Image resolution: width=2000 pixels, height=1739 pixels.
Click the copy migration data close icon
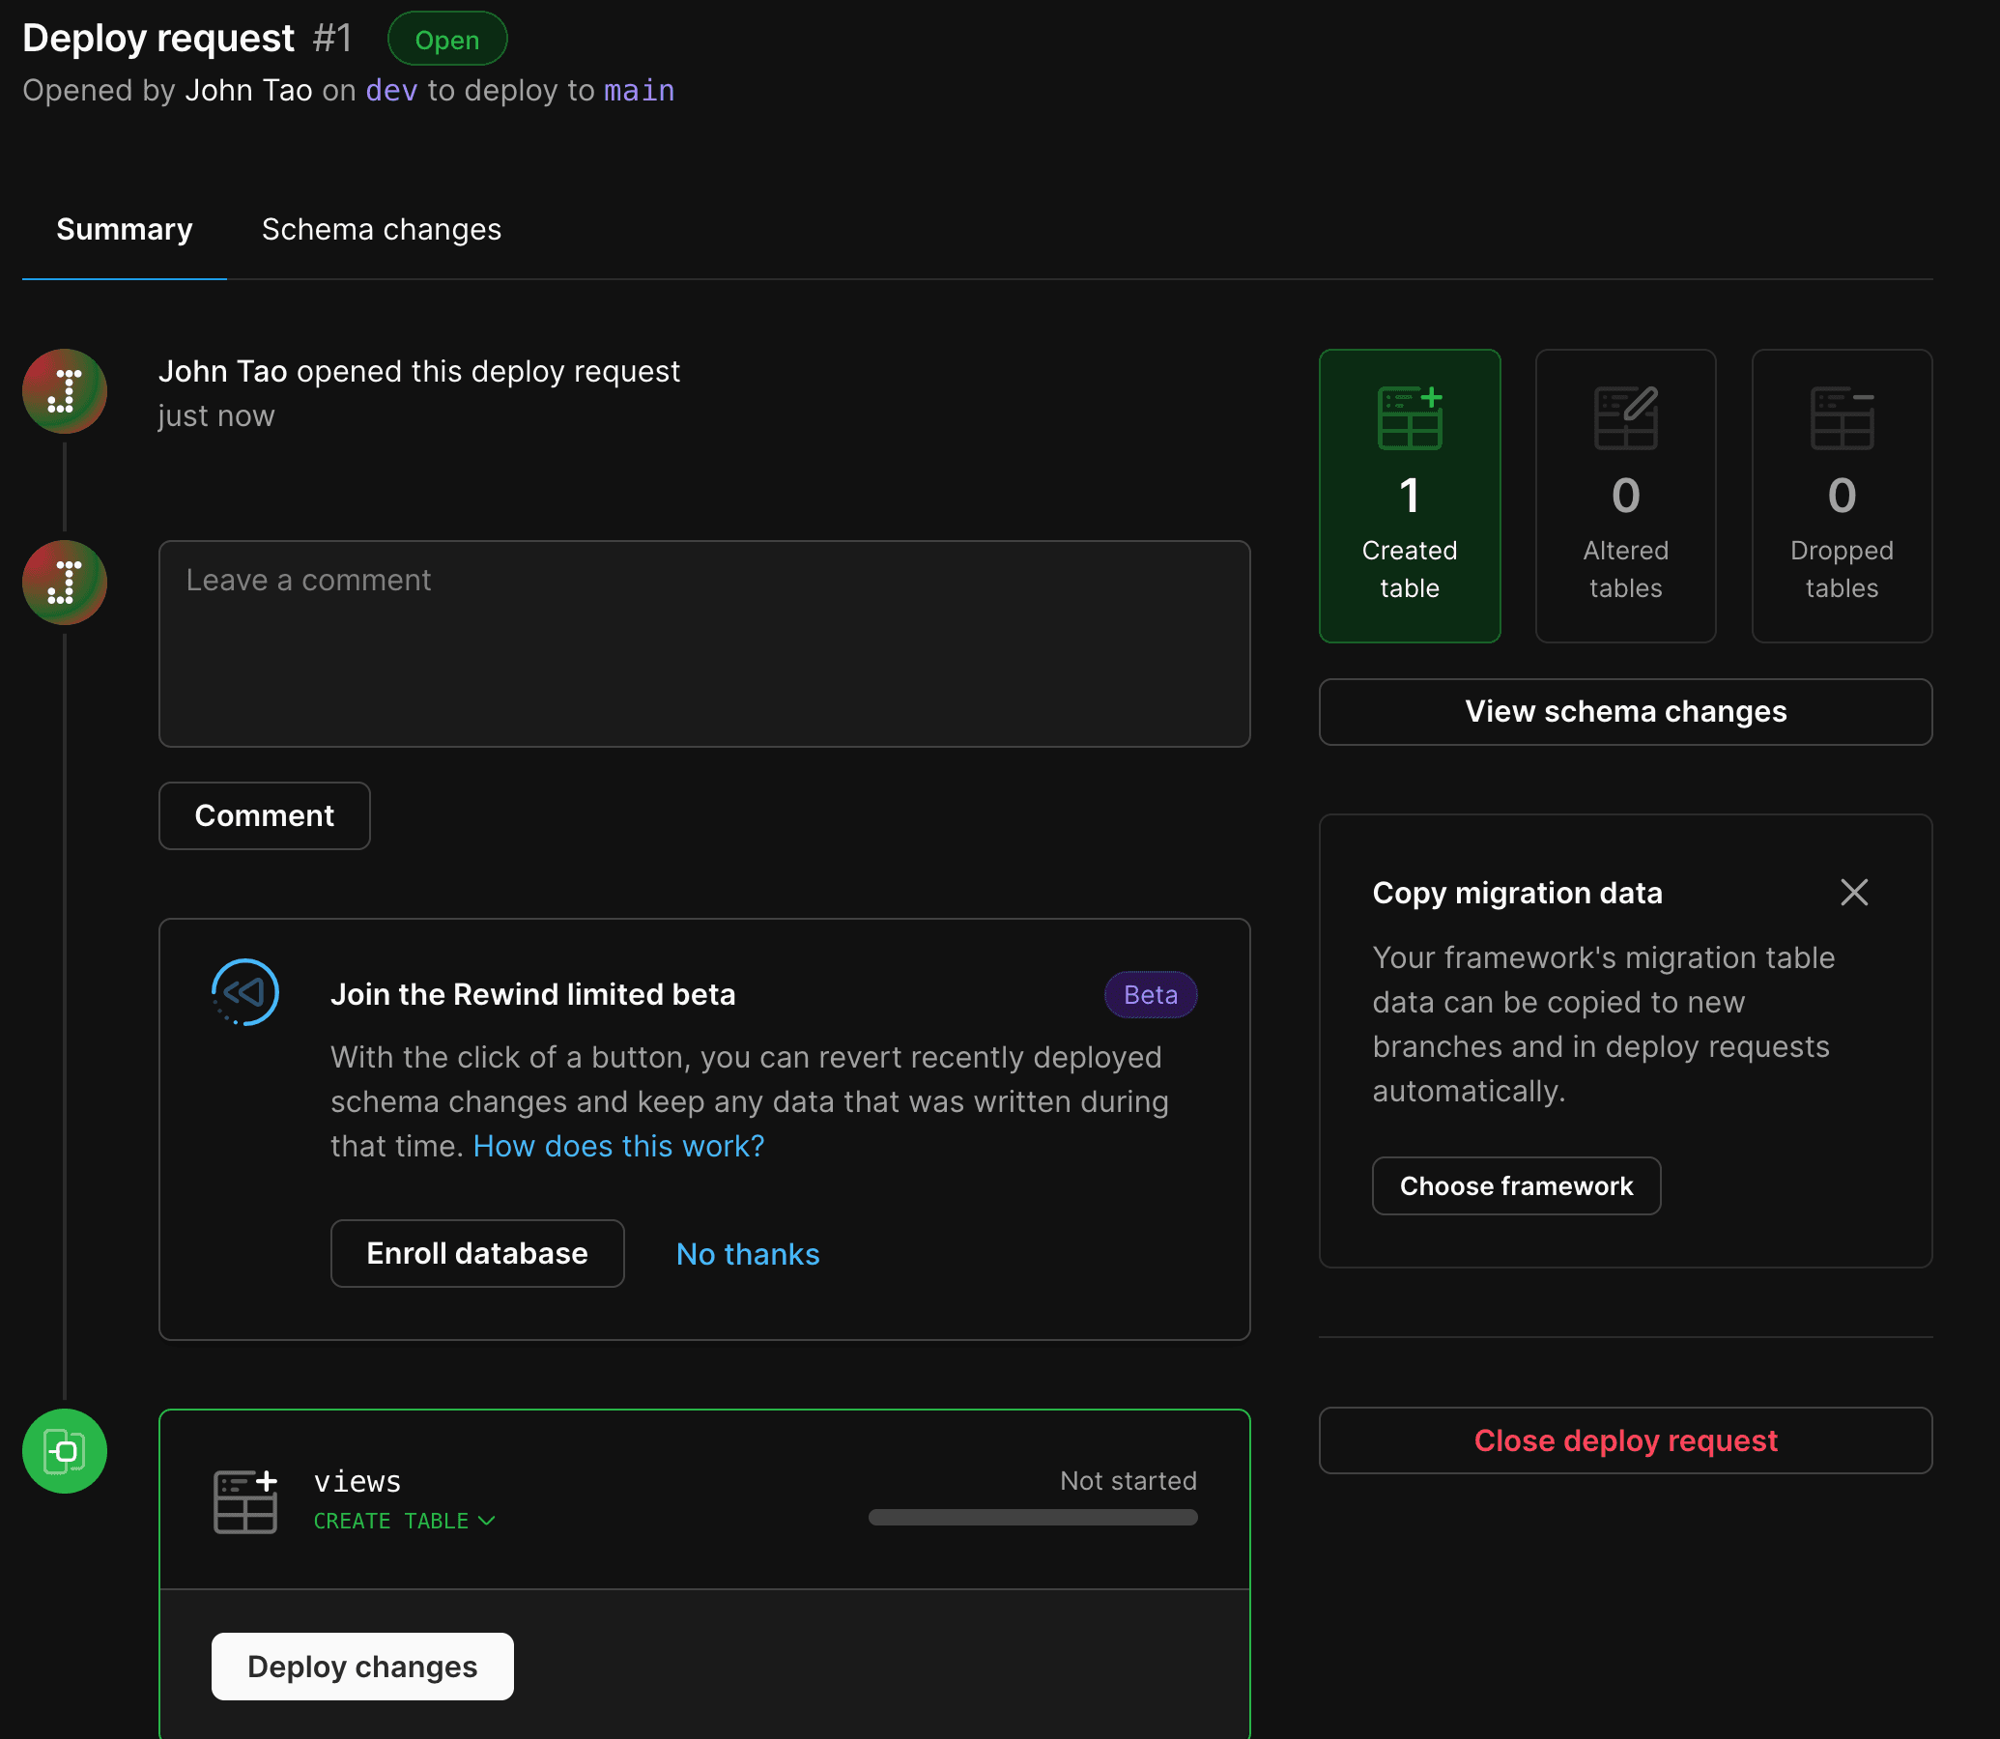[x=1855, y=891]
